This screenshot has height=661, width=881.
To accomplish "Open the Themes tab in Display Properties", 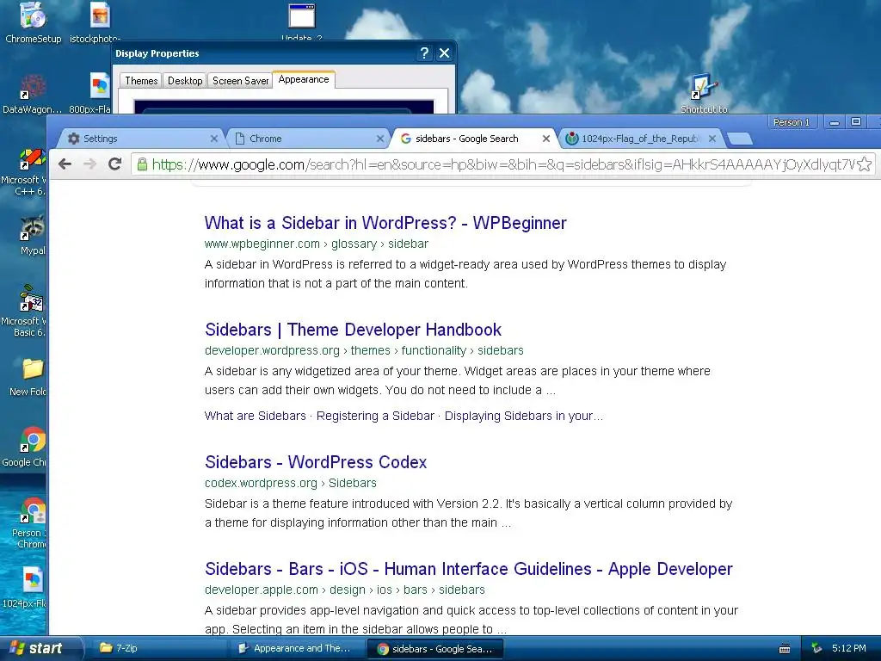I will point(141,80).
